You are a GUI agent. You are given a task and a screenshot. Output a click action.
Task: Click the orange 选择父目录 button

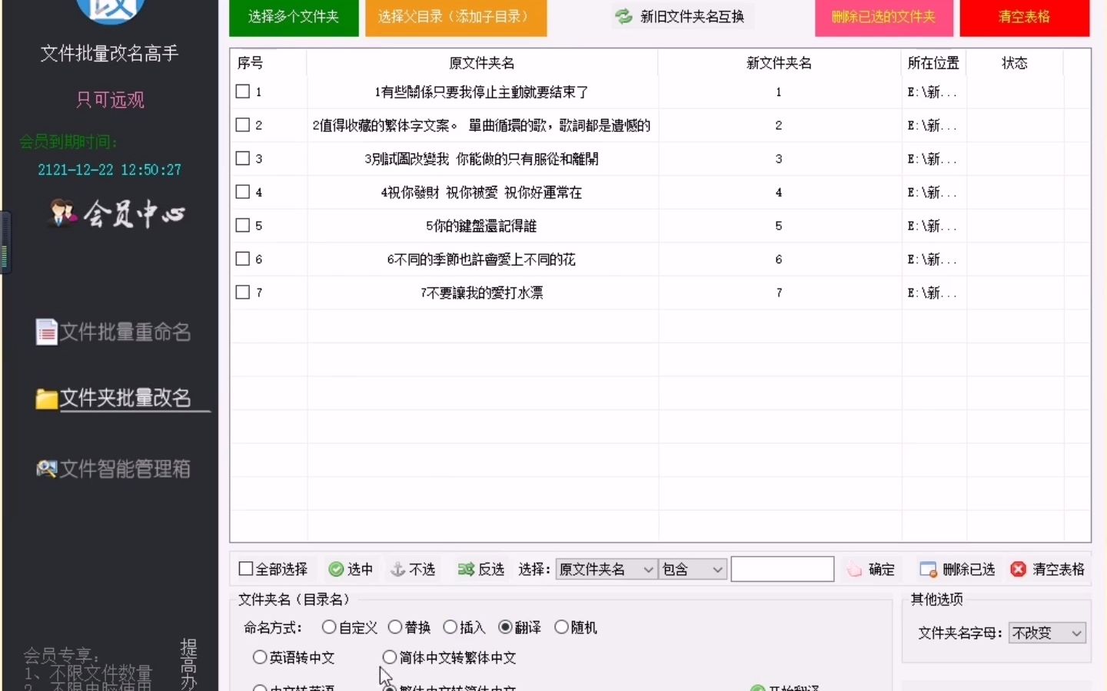(456, 17)
